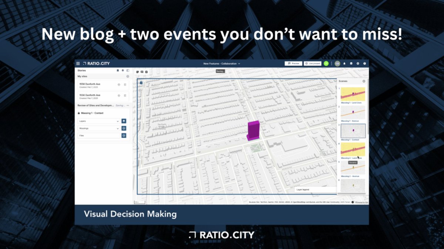Select scene Massing 1 - Avenue thumbnail
The height and width of the screenshot is (249, 444).
click(353, 112)
